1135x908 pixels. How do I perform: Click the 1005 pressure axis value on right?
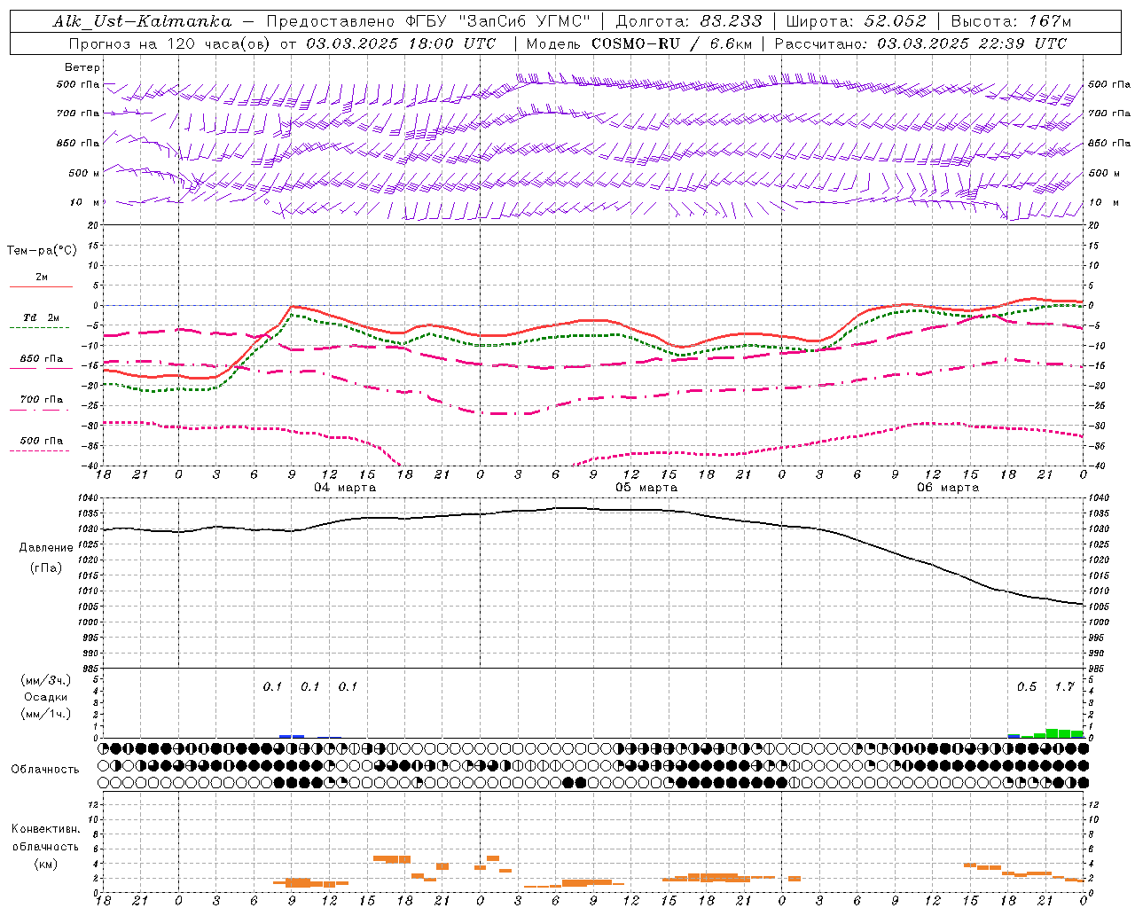click(x=1099, y=607)
